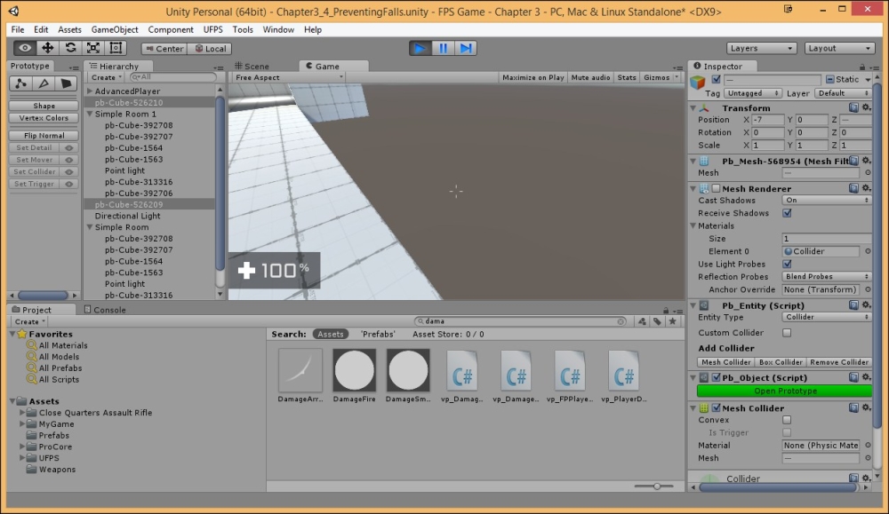The image size is (889, 514).
Task: Open the Cast Shadows dropdown
Action: tap(825, 200)
